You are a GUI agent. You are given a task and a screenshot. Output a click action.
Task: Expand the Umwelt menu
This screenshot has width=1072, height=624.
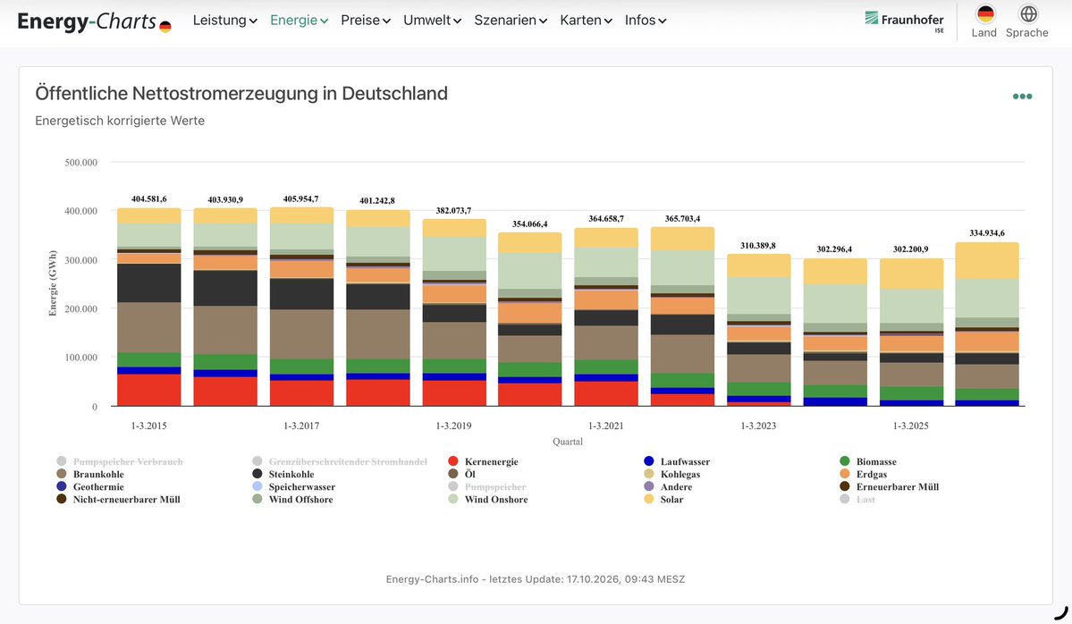[x=432, y=21]
